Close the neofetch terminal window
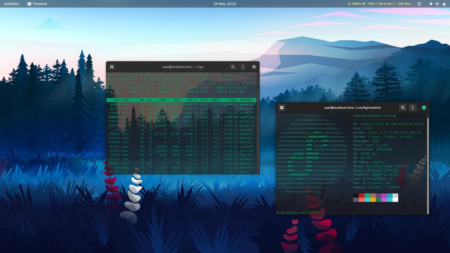Image resolution: width=450 pixels, height=253 pixels. (x=424, y=107)
